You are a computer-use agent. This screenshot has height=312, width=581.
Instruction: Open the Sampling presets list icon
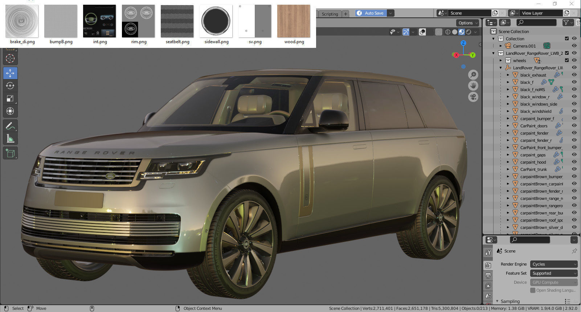pos(568,301)
